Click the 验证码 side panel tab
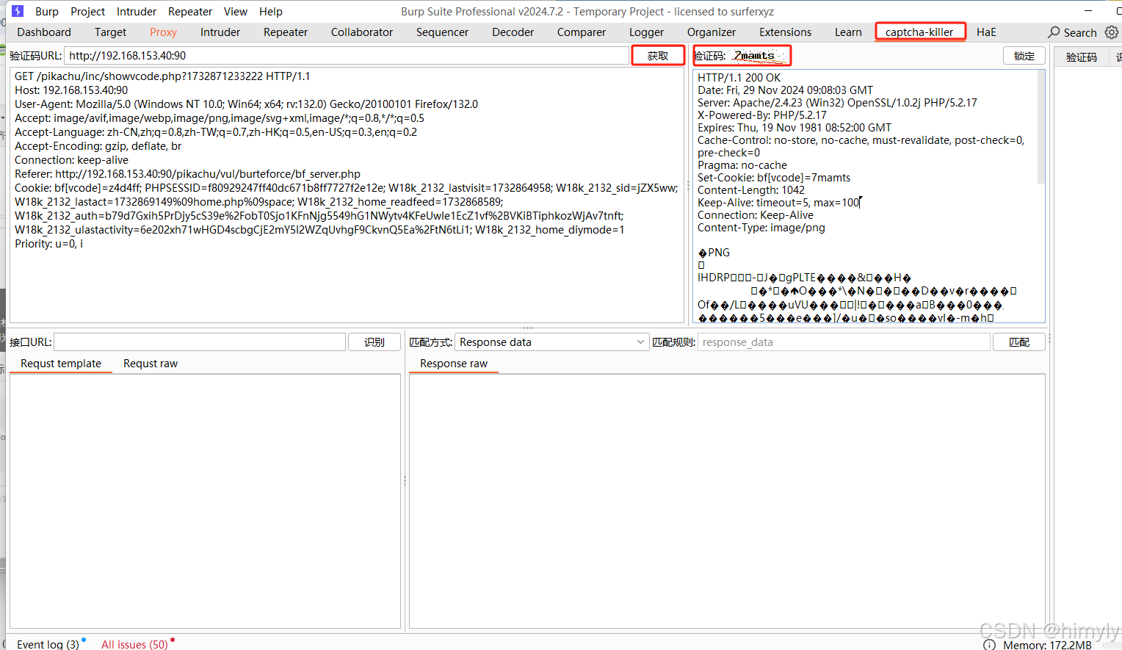The height and width of the screenshot is (650, 1122). pos(1082,57)
